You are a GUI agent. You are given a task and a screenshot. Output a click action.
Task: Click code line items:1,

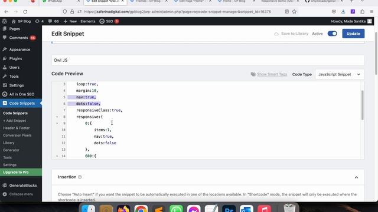pos(103,130)
